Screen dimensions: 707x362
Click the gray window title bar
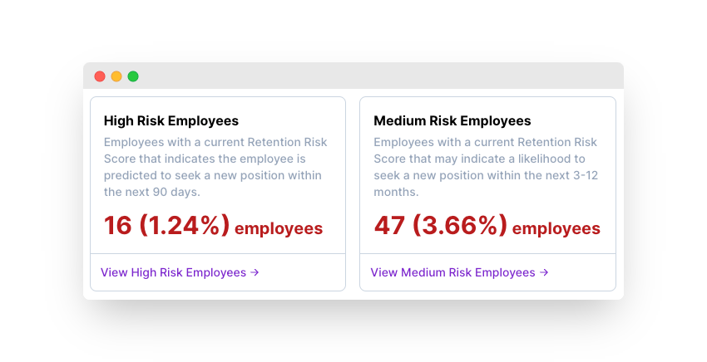tap(353, 76)
